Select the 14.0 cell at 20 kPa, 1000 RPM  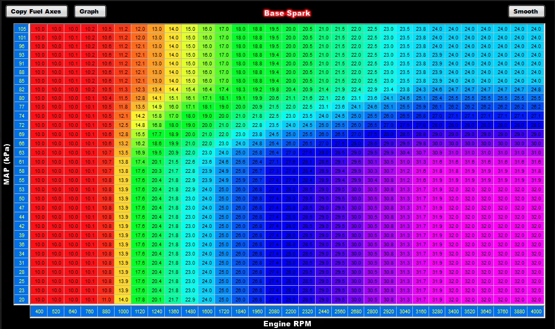click(123, 300)
